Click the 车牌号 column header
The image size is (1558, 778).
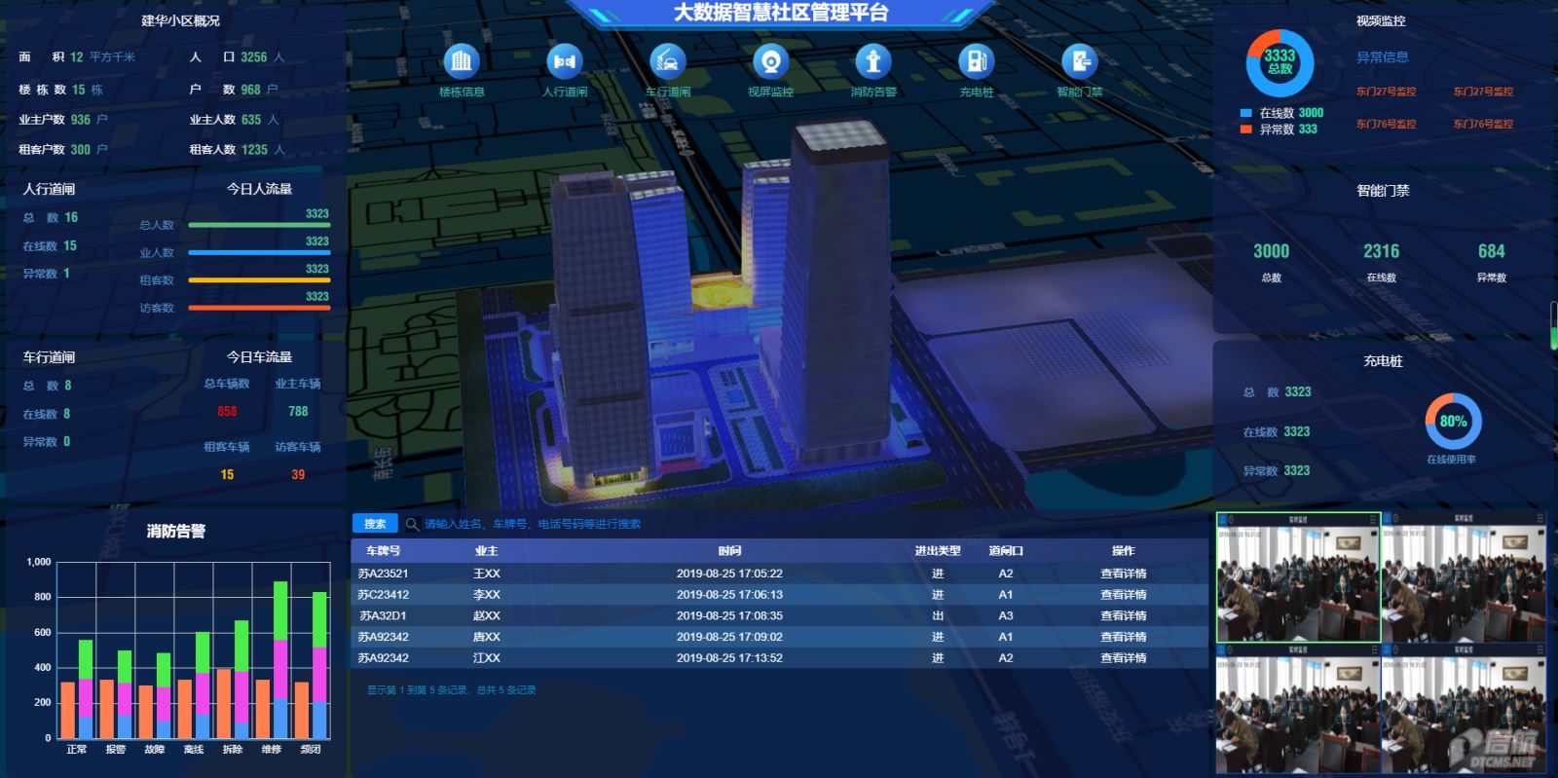pyautogui.click(x=383, y=551)
